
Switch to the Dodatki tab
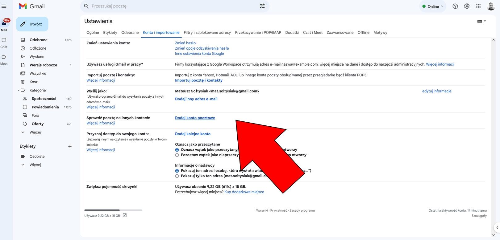click(292, 32)
